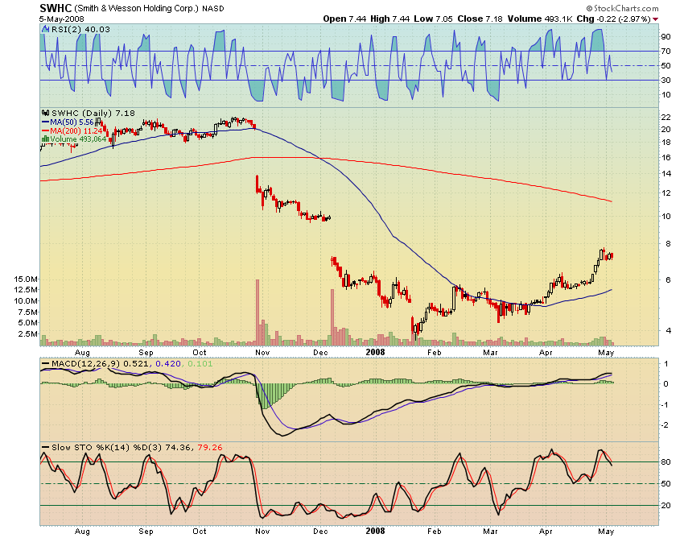
Task: Click the Volume 493.1K header value
Action: (540, 19)
